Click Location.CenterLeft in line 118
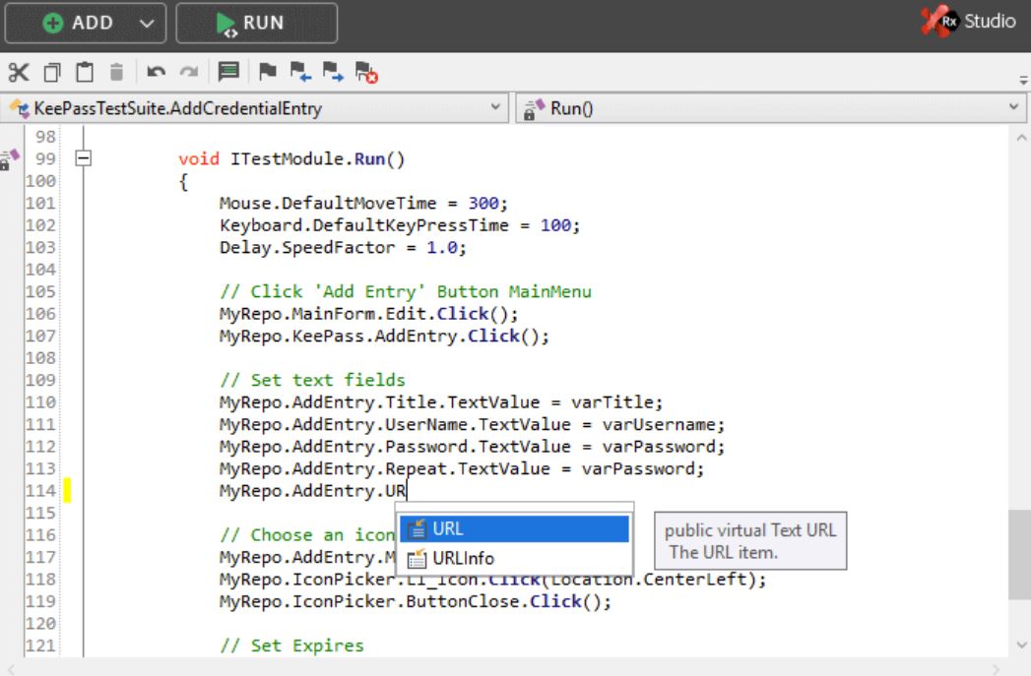1031x676 pixels. (x=649, y=581)
